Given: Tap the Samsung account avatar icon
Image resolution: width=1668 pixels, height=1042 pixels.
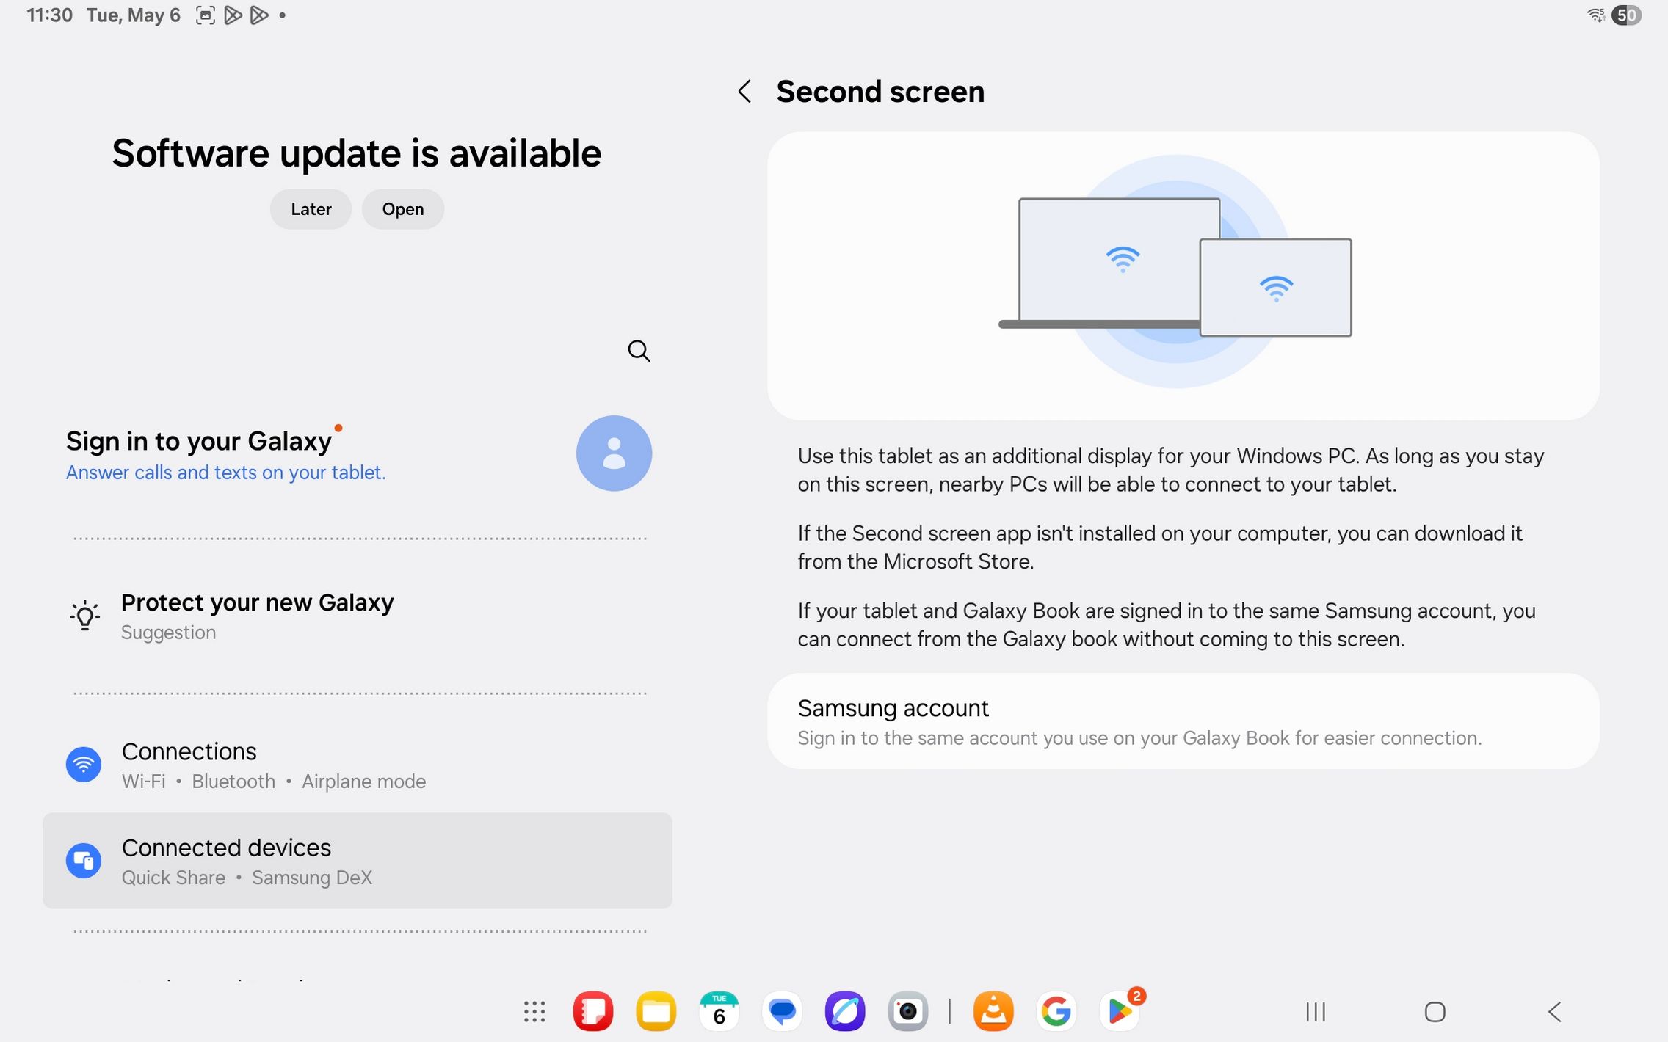Looking at the screenshot, I should click(614, 453).
